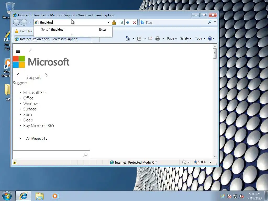
Task: Click the Bing search magnifier icon
Action: [210, 22]
